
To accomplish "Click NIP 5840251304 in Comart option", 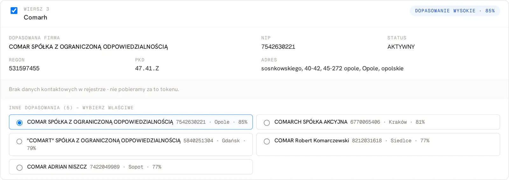I will click(x=198, y=141).
